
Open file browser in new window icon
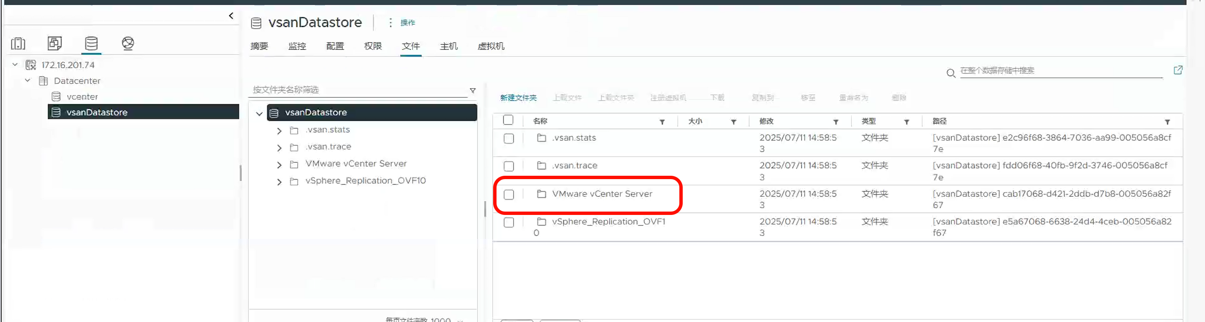click(1178, 70)
